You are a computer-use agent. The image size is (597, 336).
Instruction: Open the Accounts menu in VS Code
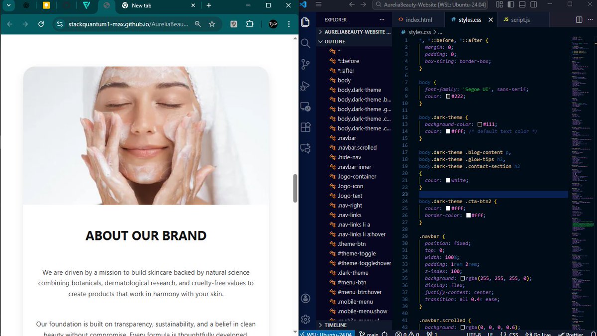point(305,299)
